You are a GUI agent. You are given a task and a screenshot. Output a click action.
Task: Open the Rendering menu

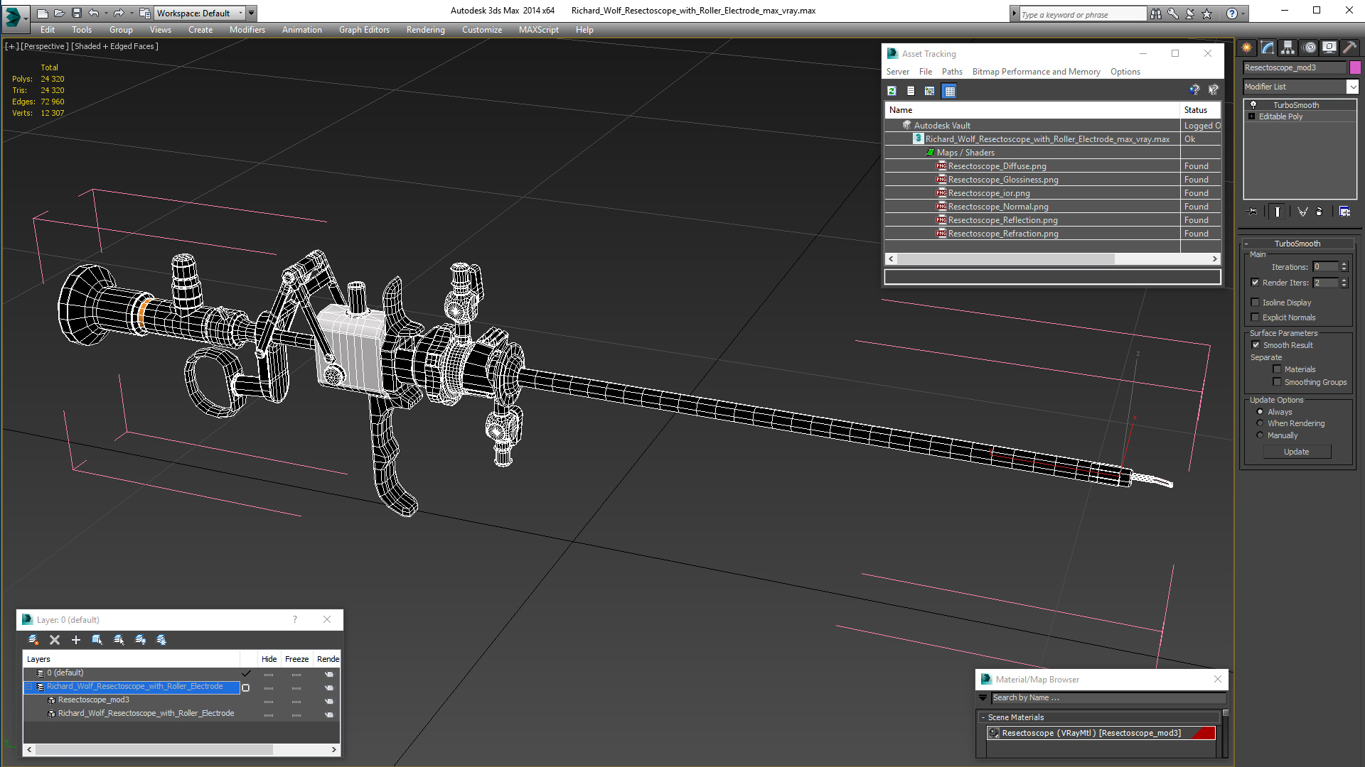(x=425, y=30)
